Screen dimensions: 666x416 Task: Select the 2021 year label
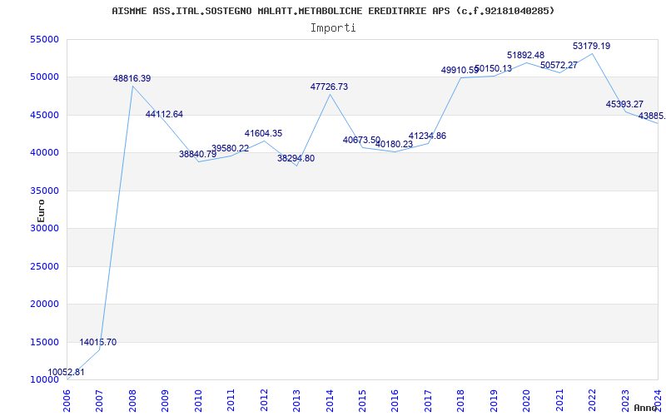pos(559,401)
